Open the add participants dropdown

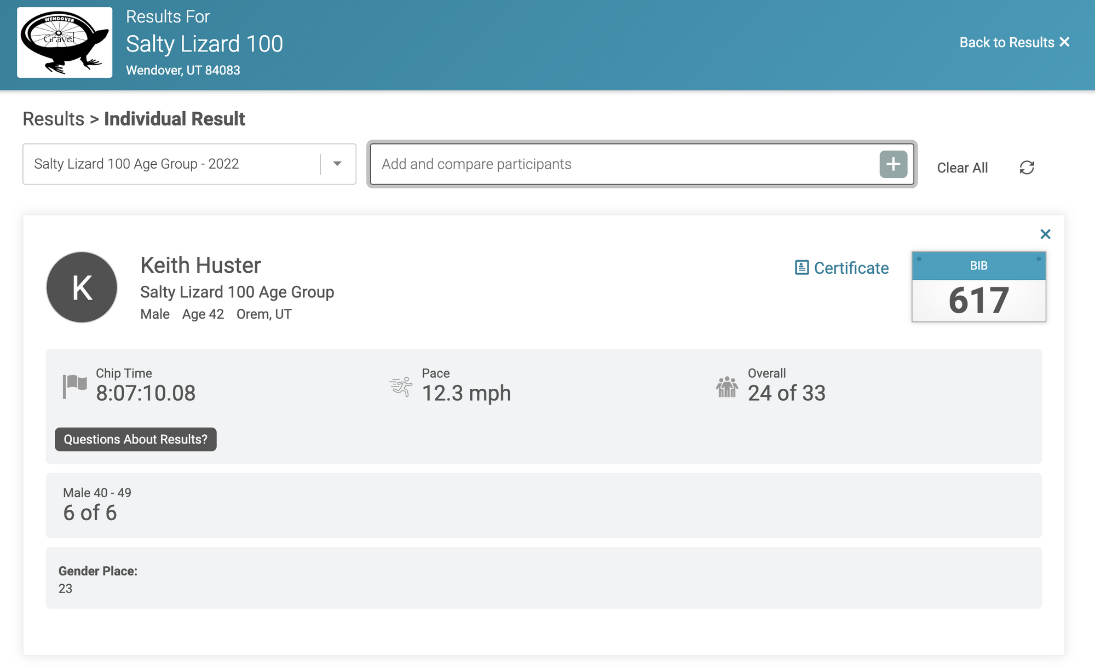point(892,165)
